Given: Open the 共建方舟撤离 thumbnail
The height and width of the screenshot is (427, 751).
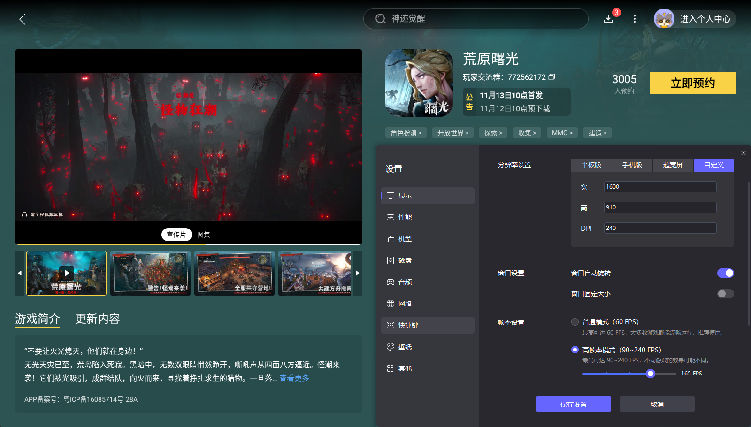Looking at the screenshot, I should tap(315, 273).
